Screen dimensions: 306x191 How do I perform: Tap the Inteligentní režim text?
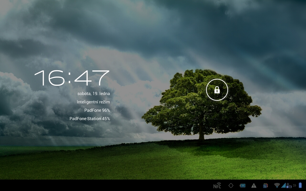(x=93, y=102)
